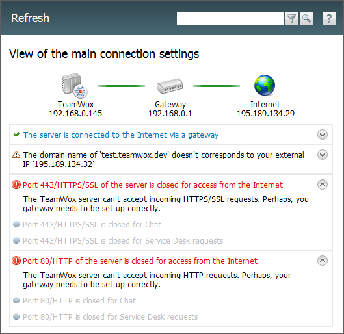Click the search input field
The height and width of the screenshot is (334, 344).
coord(230,19)
